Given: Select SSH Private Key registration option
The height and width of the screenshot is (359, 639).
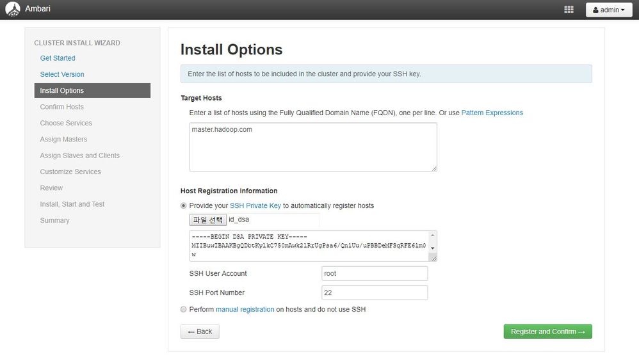Looking at the screenshot, I should pyautogui.click(x=184, y=206).
